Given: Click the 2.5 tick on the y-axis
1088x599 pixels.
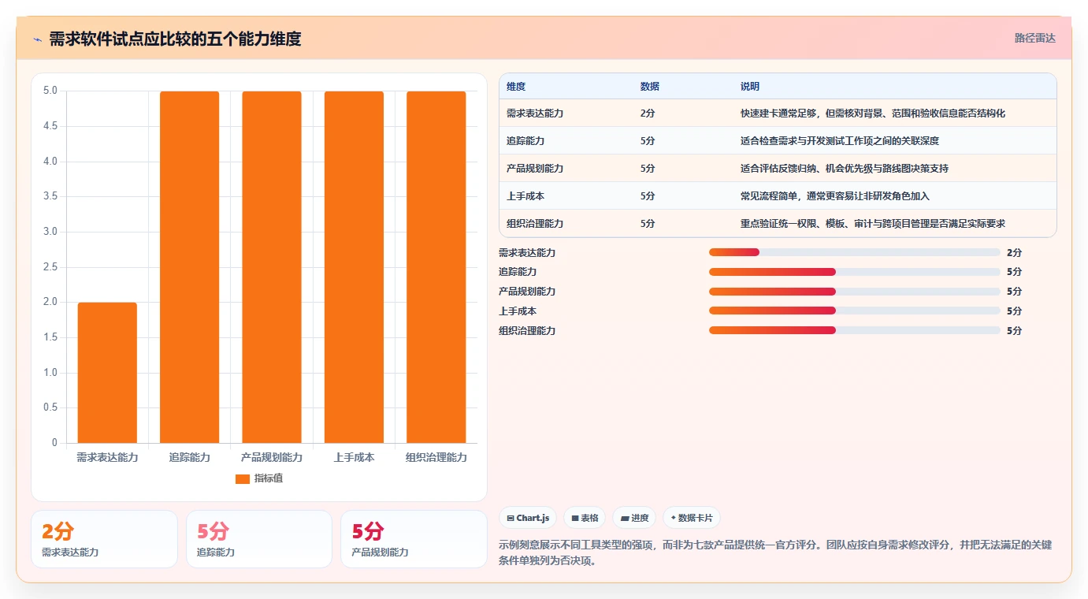Looking at the screenshot, I should (50, 267).
